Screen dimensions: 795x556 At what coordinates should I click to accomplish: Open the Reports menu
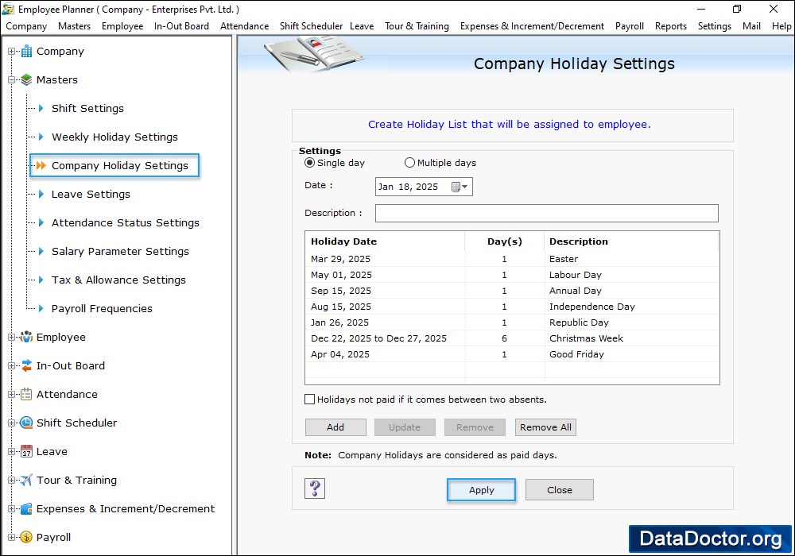[670, 26]
